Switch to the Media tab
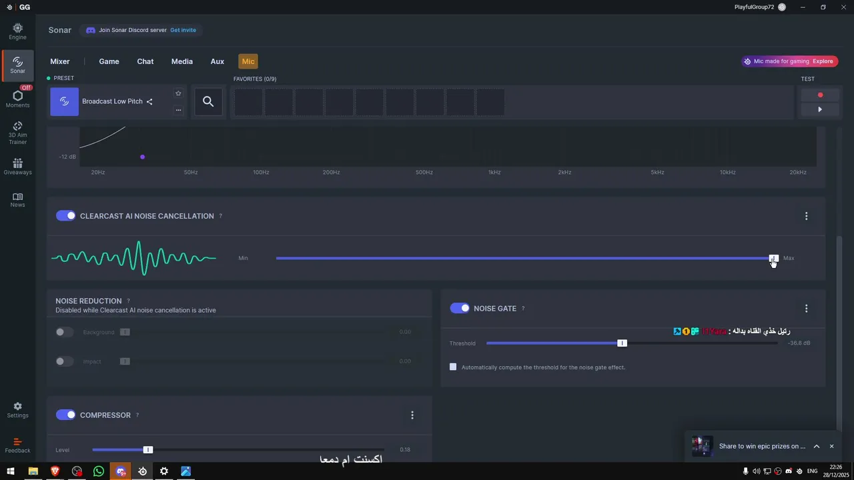Image resolution: width=854 pixels, height=480 pixels. [x=182, y=61]
